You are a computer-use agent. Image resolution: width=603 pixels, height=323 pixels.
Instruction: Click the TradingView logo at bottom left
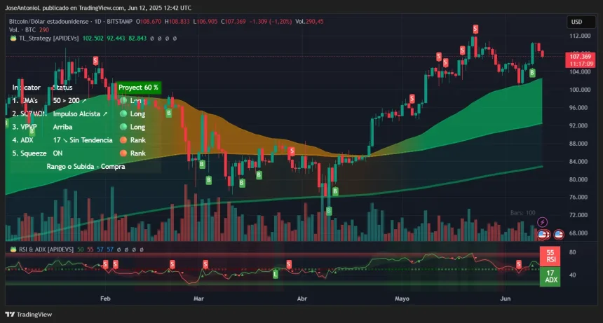[x=27, y=315]
